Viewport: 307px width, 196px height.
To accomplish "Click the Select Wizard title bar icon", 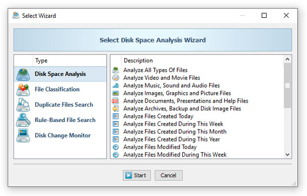I will click(x=16, y=15).
